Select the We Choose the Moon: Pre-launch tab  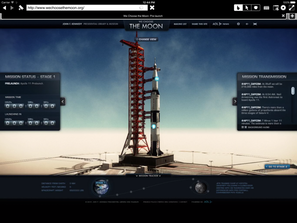[143, 16]
